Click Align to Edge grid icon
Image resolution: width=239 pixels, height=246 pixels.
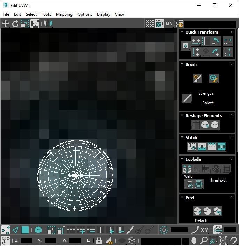(x=206, y=52)
